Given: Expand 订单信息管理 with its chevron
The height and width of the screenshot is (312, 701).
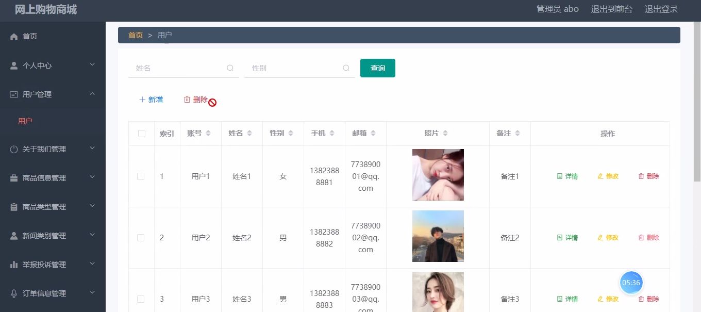Looking at the screenshot, I should (x=92, y=293).
